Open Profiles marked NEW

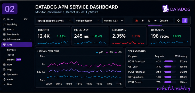[11, 60]
